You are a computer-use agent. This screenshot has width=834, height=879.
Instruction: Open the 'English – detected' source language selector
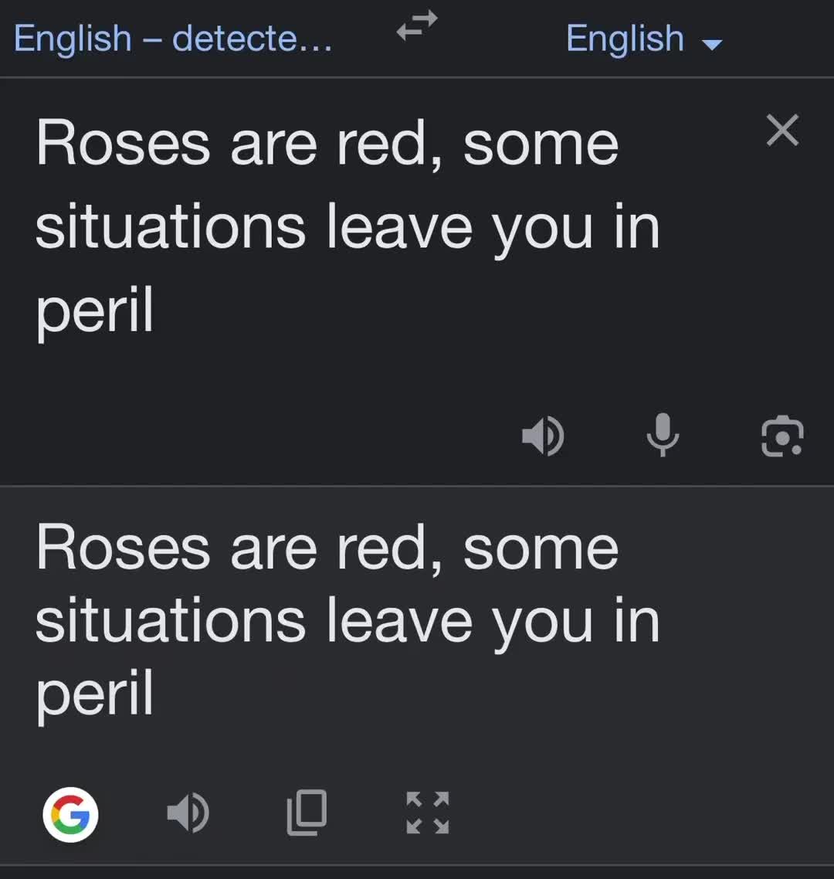pos(173,39)
